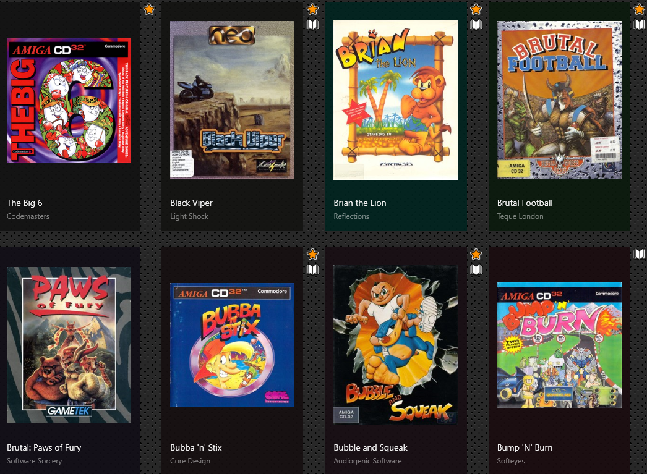Click the favorite star for Brutal Football
The width and height of the screenshot is (647, 474).
pyautogui.click(x=639, y=9)
